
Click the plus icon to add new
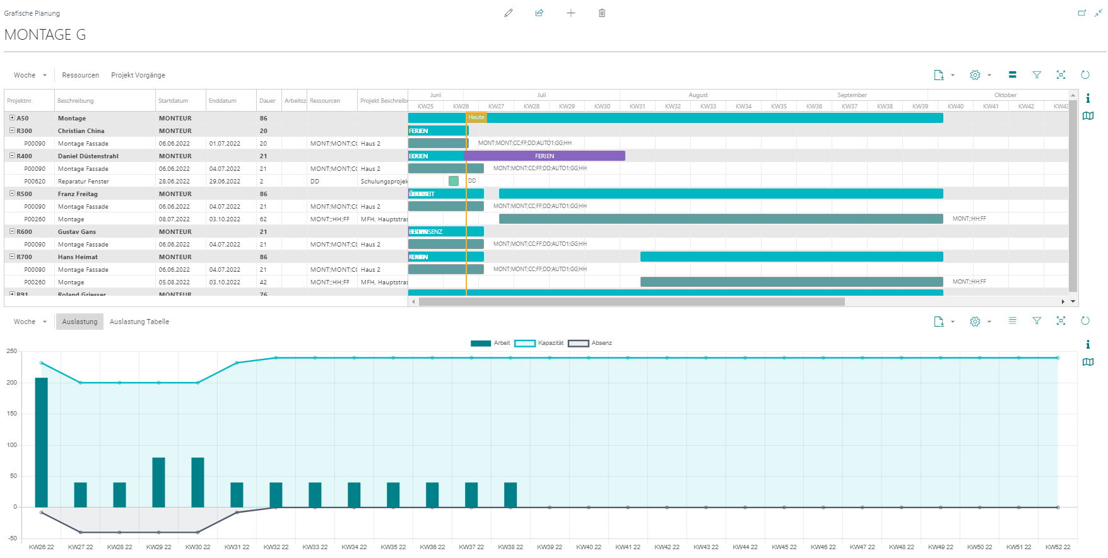click(571, 13)
